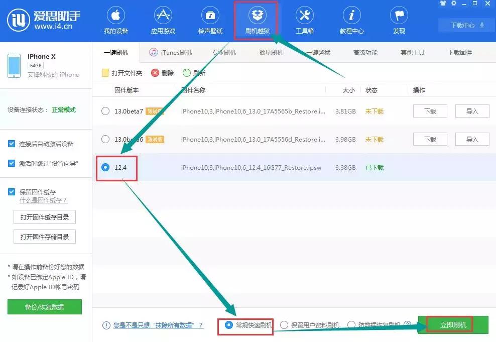
Task: Select the 12.4 firmware radio button
Action: [x=105, y=168]
